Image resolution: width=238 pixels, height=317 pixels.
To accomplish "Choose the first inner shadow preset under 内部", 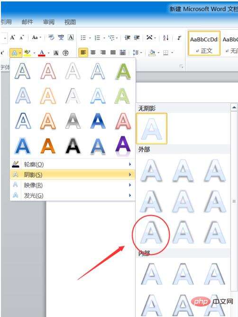I will [152, 274].
